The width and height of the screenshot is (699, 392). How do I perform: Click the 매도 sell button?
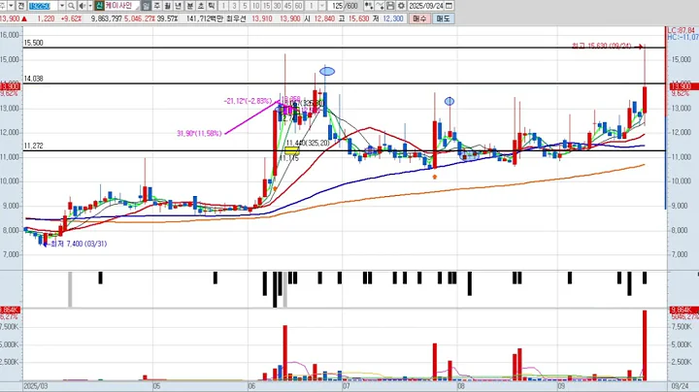coord(443,18)
